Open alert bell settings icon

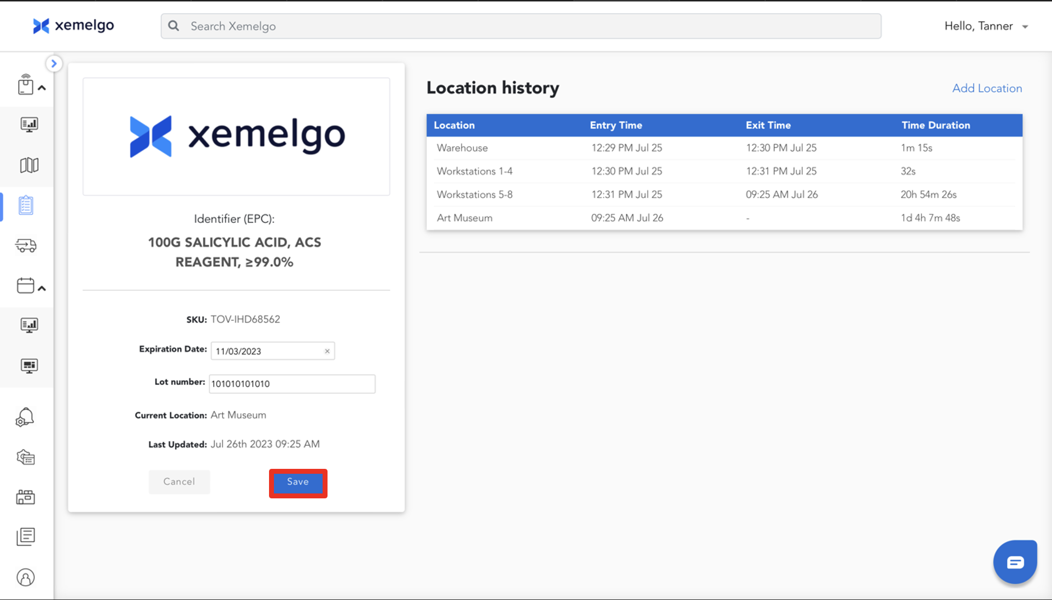pyautogui.click(x=25, y=417)
